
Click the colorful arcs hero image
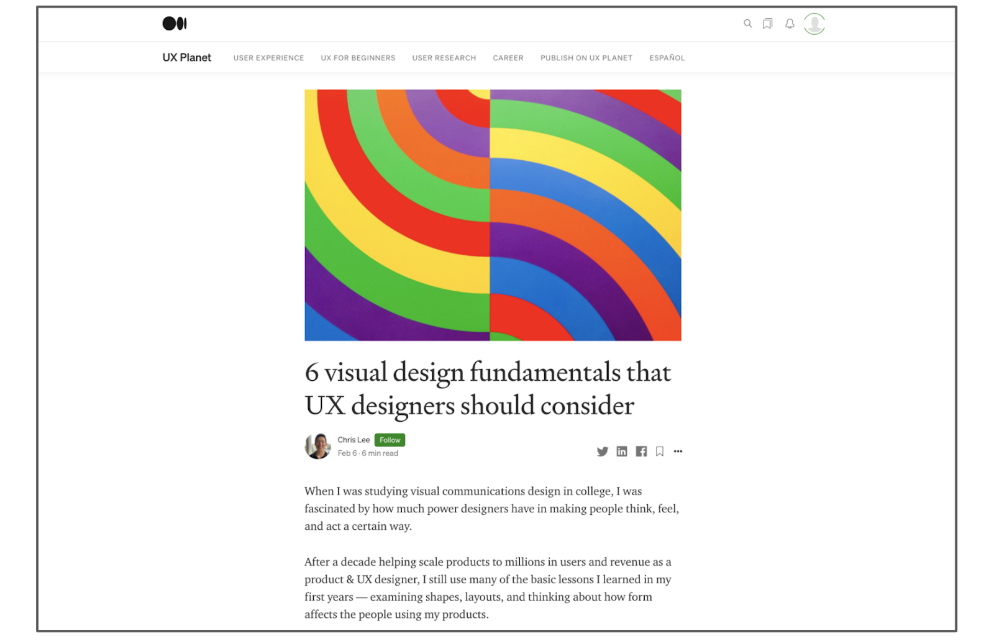(493, 215)
